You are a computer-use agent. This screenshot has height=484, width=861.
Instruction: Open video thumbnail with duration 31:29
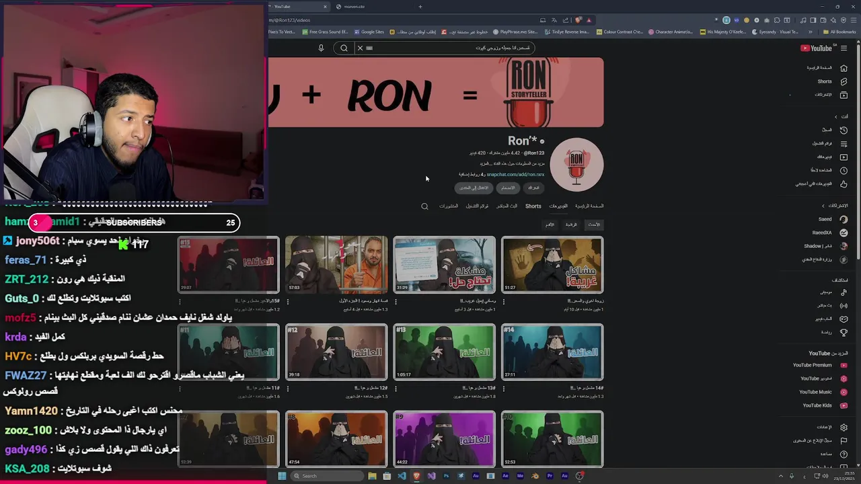[444, 265]
